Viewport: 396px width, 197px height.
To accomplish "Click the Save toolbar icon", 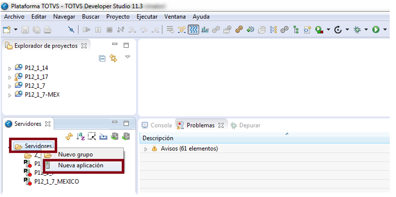I will [25, 30].
